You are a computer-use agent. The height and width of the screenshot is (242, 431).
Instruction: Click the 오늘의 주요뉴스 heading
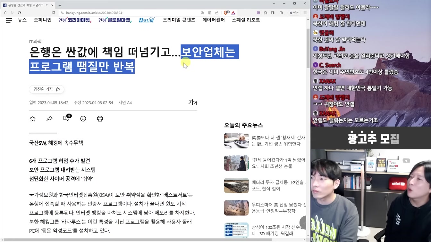click(x=243, y=125)
